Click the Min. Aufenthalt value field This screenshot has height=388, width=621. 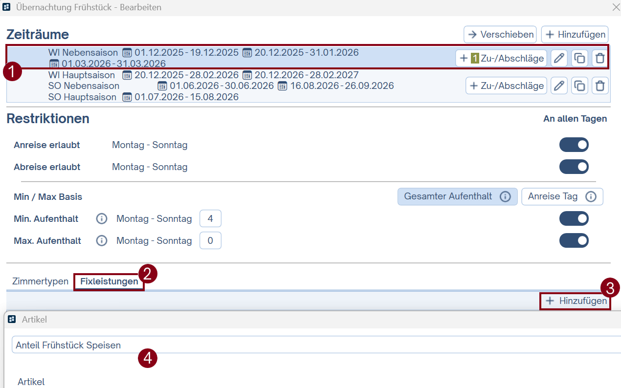point(210,218)
